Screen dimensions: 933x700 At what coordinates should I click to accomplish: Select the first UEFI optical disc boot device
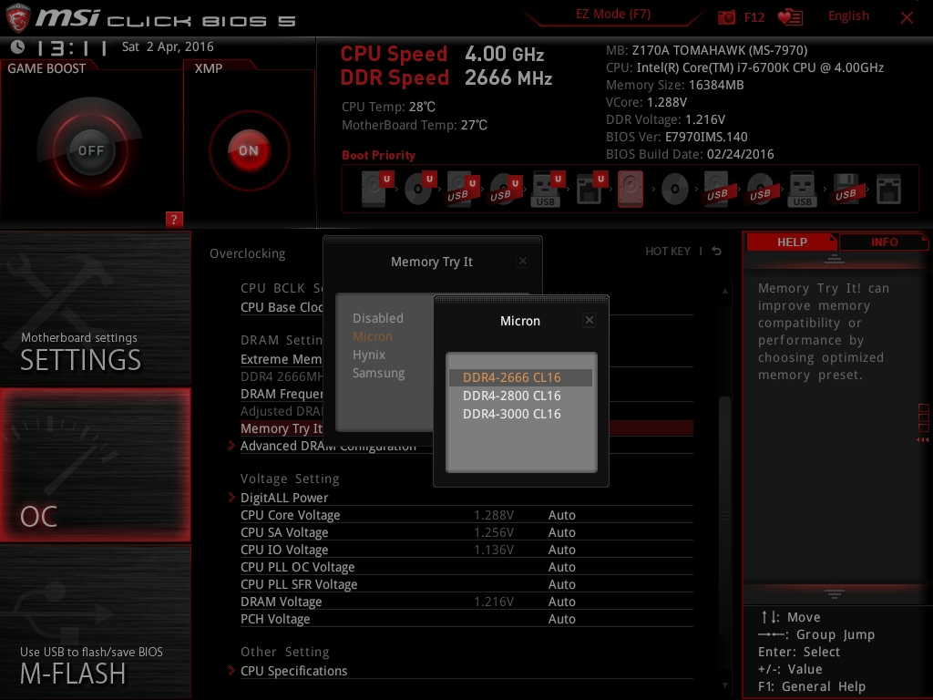419,189
